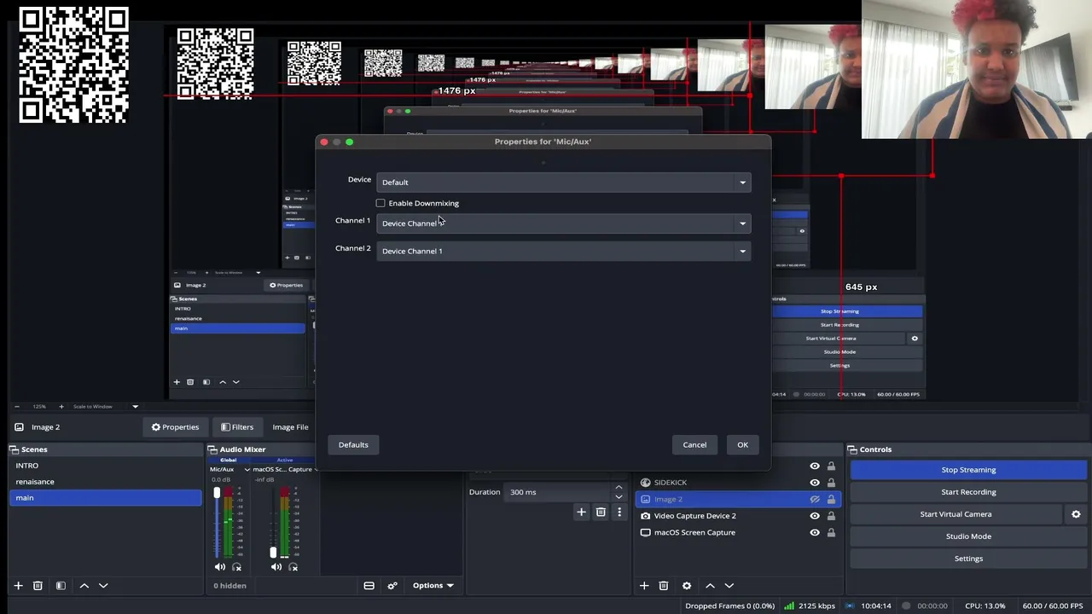Screen dimensions: 1092x614
Task: Open advanced audio properties gears icon
Action: click(392, 586)
